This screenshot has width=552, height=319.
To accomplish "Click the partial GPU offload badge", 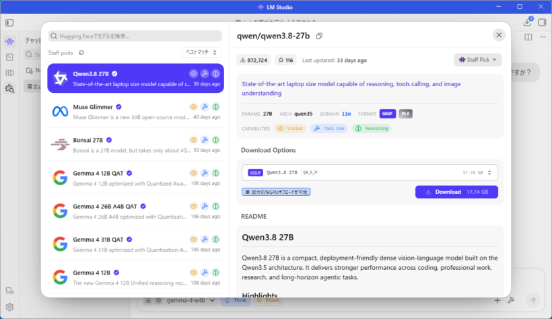I will [276, 192].
